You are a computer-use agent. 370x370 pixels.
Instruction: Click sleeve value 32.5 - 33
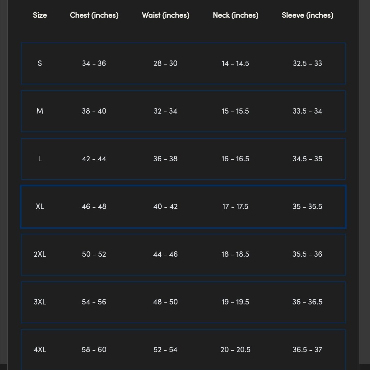307,63
